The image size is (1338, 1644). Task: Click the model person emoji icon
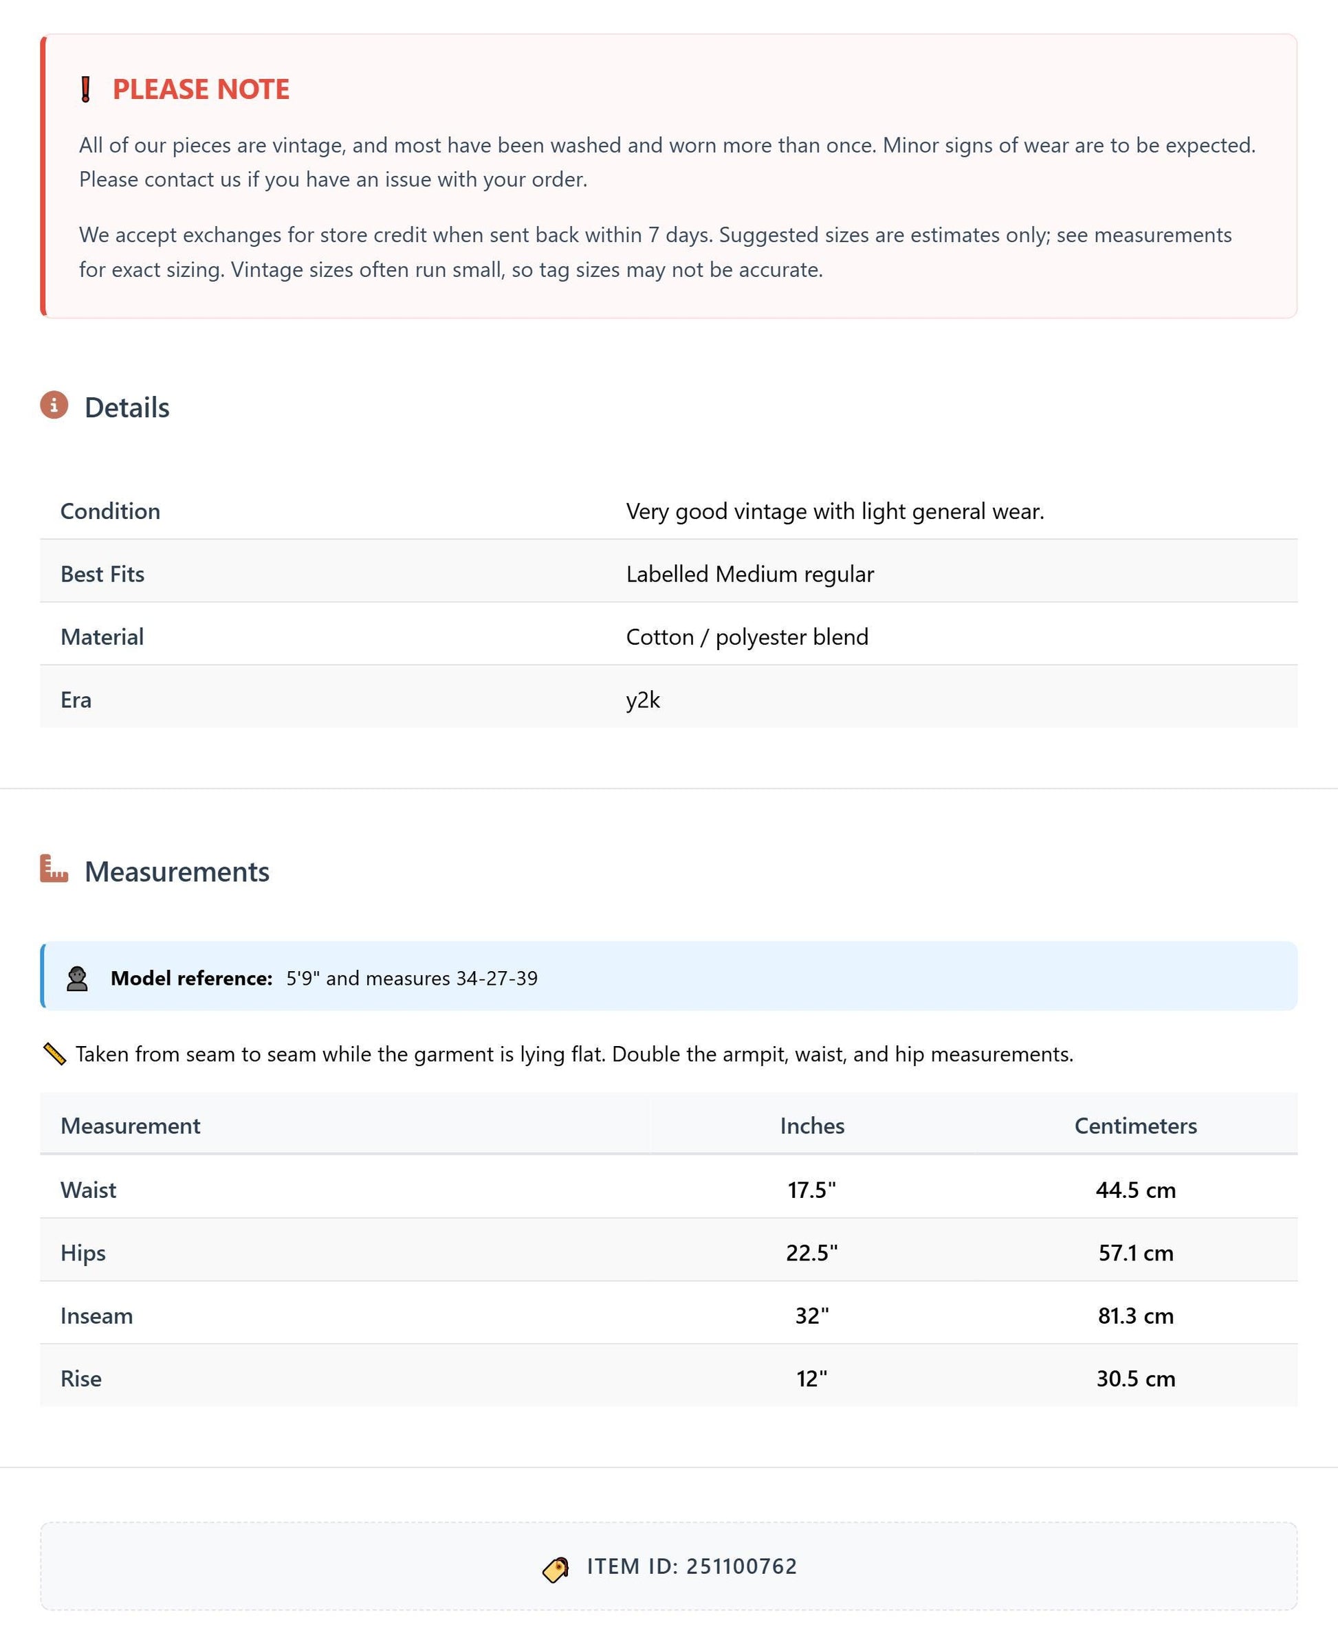(x=77, y=979)
